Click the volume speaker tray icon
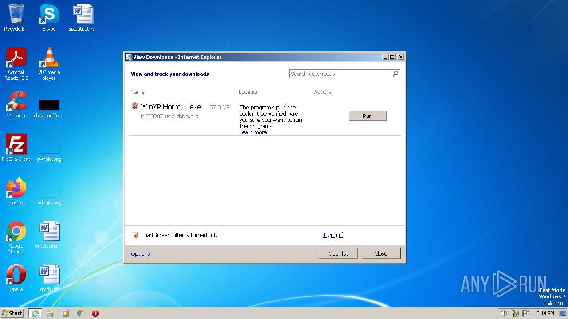Image resolution: width=568 pixels, height=319 pixels. pyautogui.click(x=505, y=313)
